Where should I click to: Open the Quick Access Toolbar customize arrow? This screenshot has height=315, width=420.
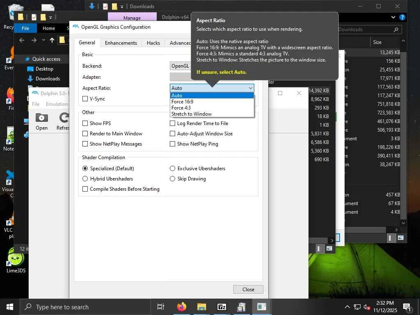(x=50, y=18)
